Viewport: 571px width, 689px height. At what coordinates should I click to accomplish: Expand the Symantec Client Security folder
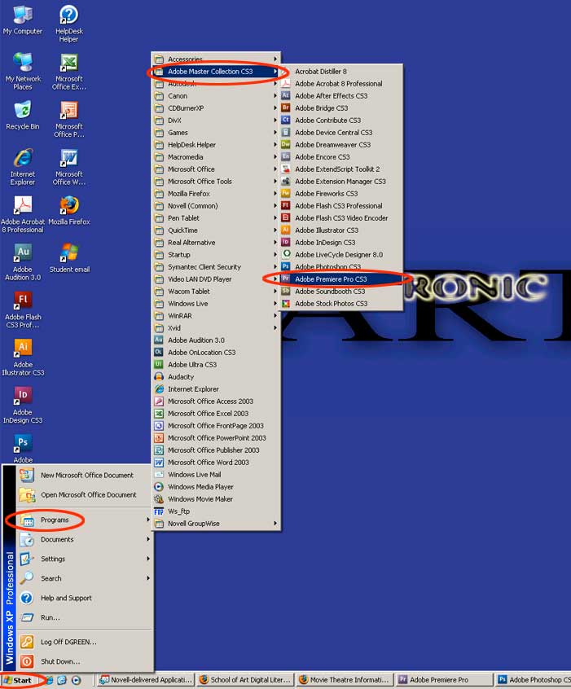tap(217, 267)
